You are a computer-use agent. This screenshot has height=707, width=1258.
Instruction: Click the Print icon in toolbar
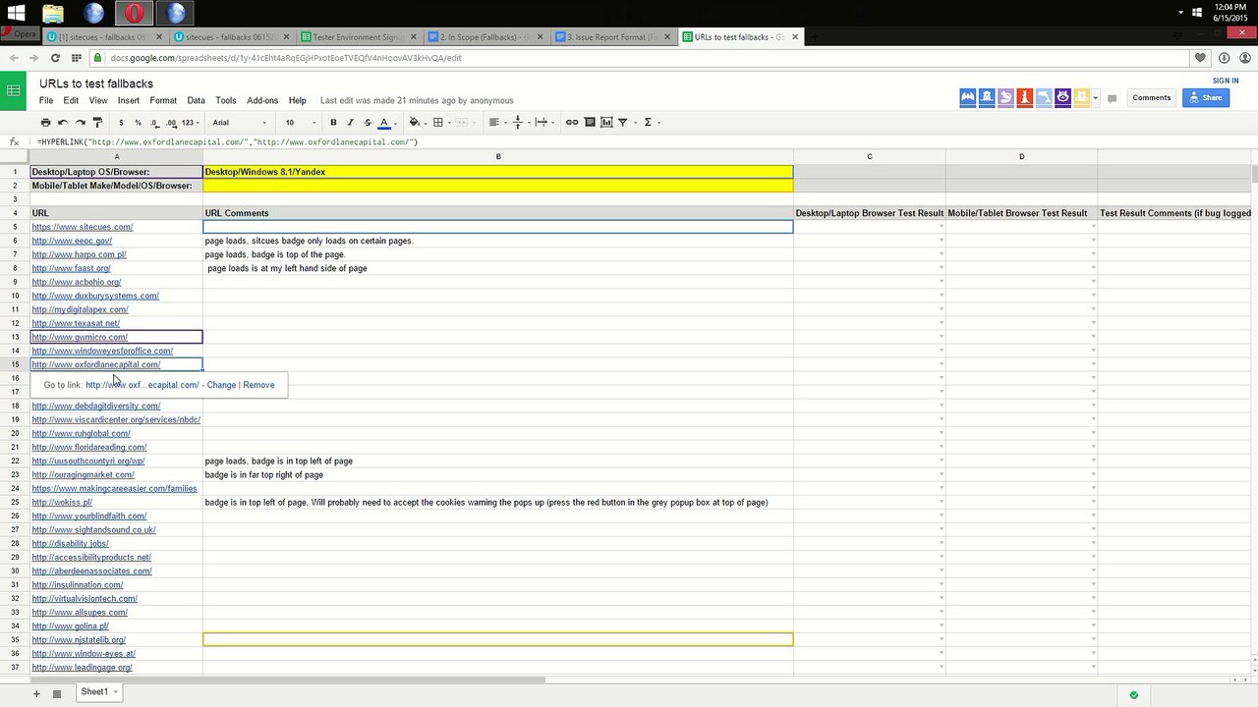[x=45, y=123]
